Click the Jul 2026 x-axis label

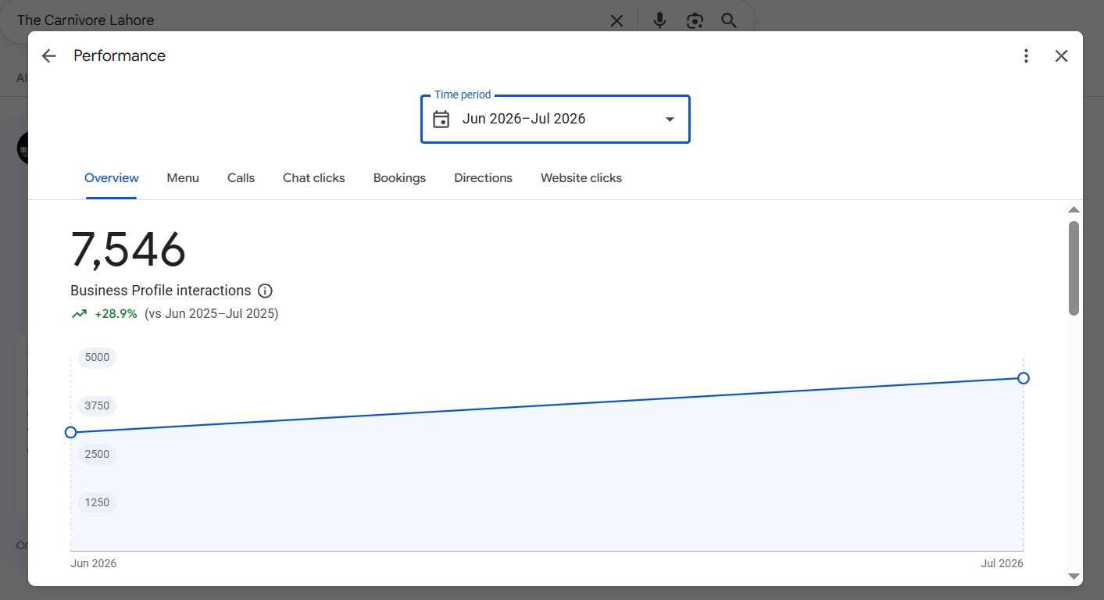1002,563
